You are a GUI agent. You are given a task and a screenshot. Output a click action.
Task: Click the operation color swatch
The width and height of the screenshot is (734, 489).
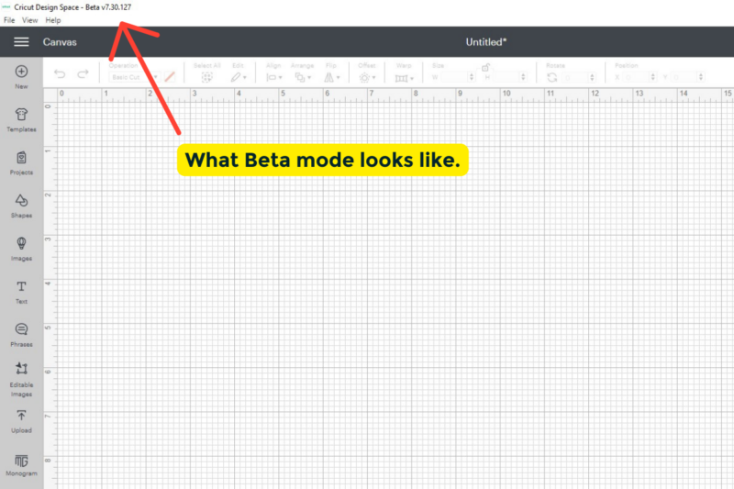(x=170, y=77)
